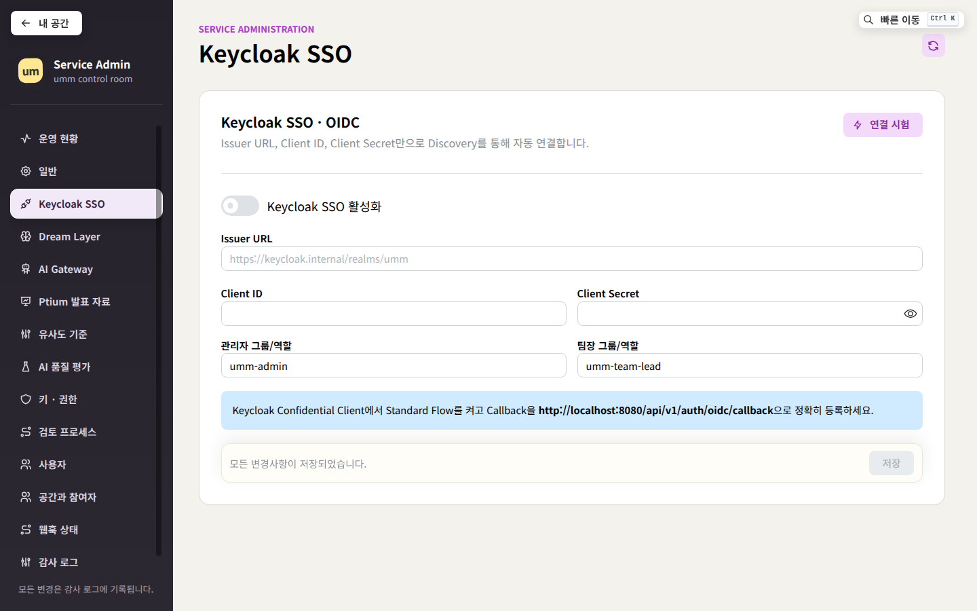
Task: Open 검토 프로세스 page
Action: [x=86, y=432]
